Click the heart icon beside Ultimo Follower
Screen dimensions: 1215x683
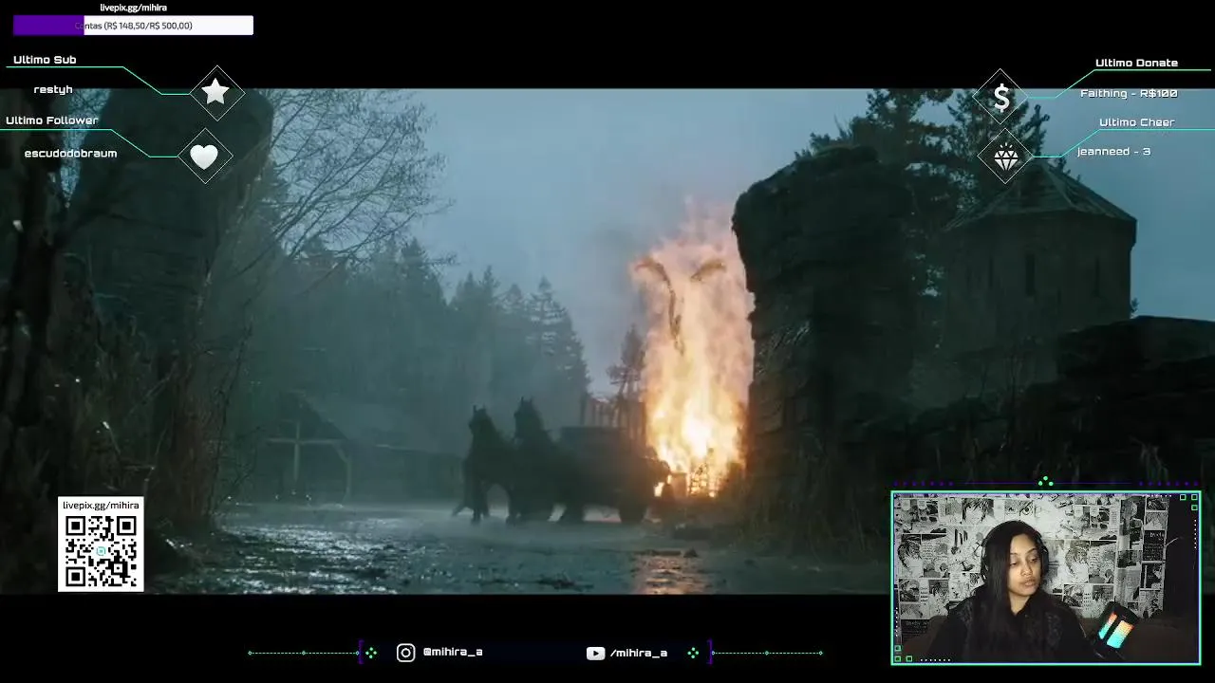pos(204,157)
